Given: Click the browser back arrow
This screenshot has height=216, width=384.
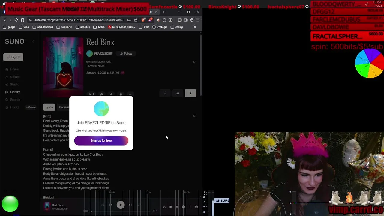Looking at the screenshot, I should pyautogui.click(x=4, y=20).
